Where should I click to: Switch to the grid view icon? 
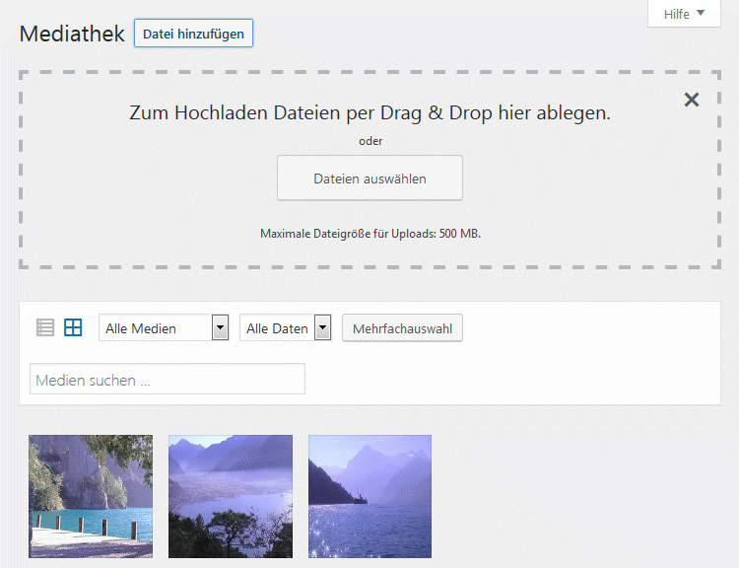tap(73, 328)
